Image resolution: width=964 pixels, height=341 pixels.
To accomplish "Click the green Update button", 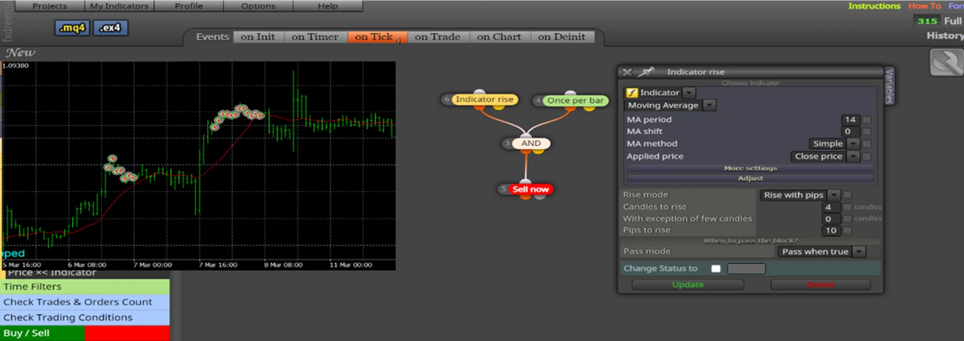I will [x=688, y=285].
